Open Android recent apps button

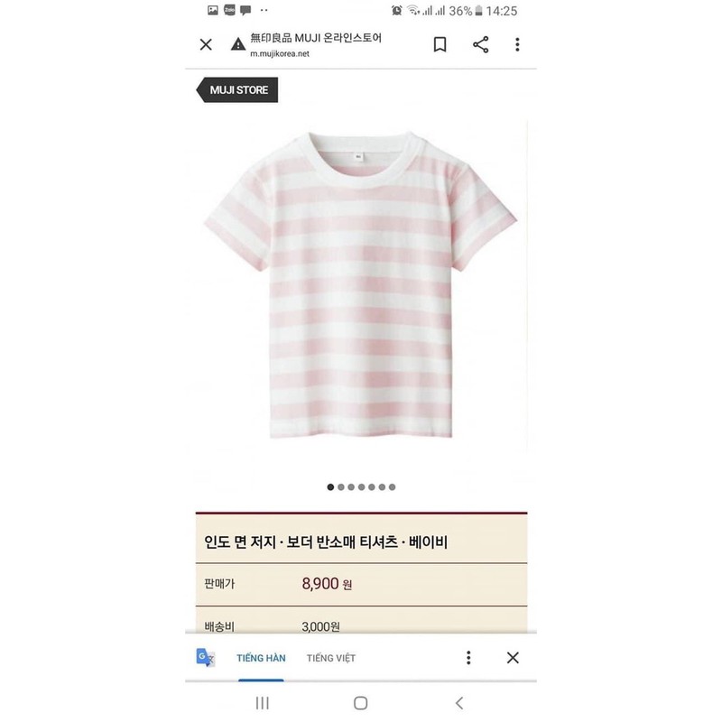pyautogui.click(x=263, y=703)
